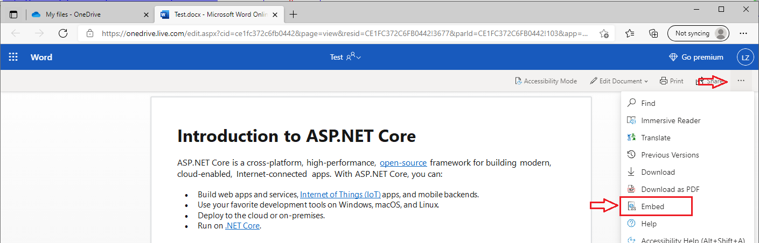This screenshot has width=759, height=243.
Task: Click the Accessibility Mode button
Action: (546, 81)
